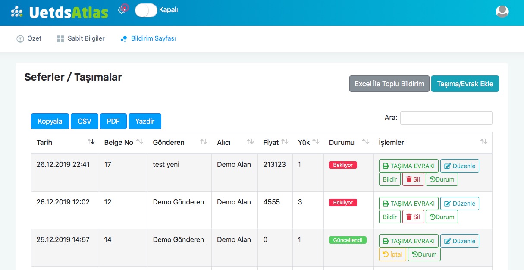This screenshot has width=524, height=270.
Task: Open the user profile avatar
Action: click(x=502, y=12)
